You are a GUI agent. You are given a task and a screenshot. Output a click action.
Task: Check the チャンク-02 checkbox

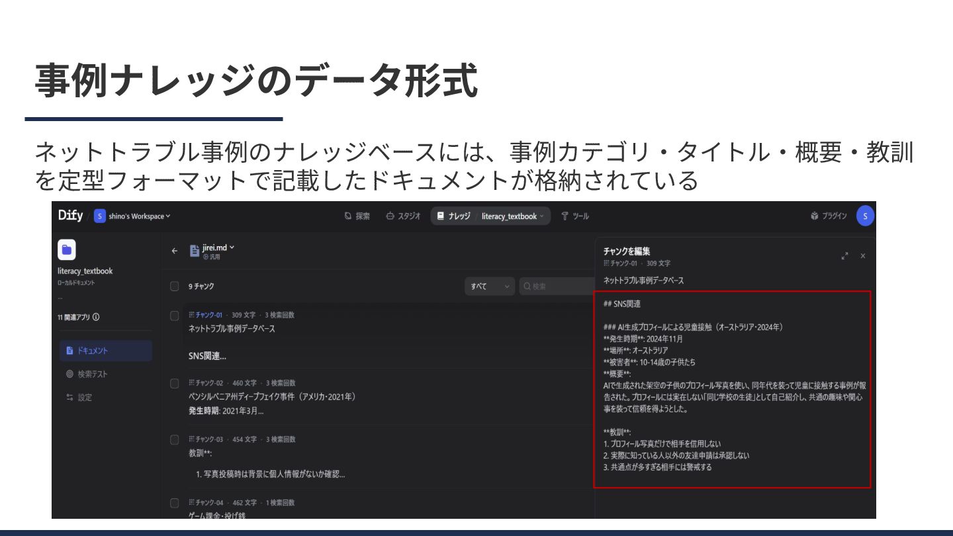175,383
